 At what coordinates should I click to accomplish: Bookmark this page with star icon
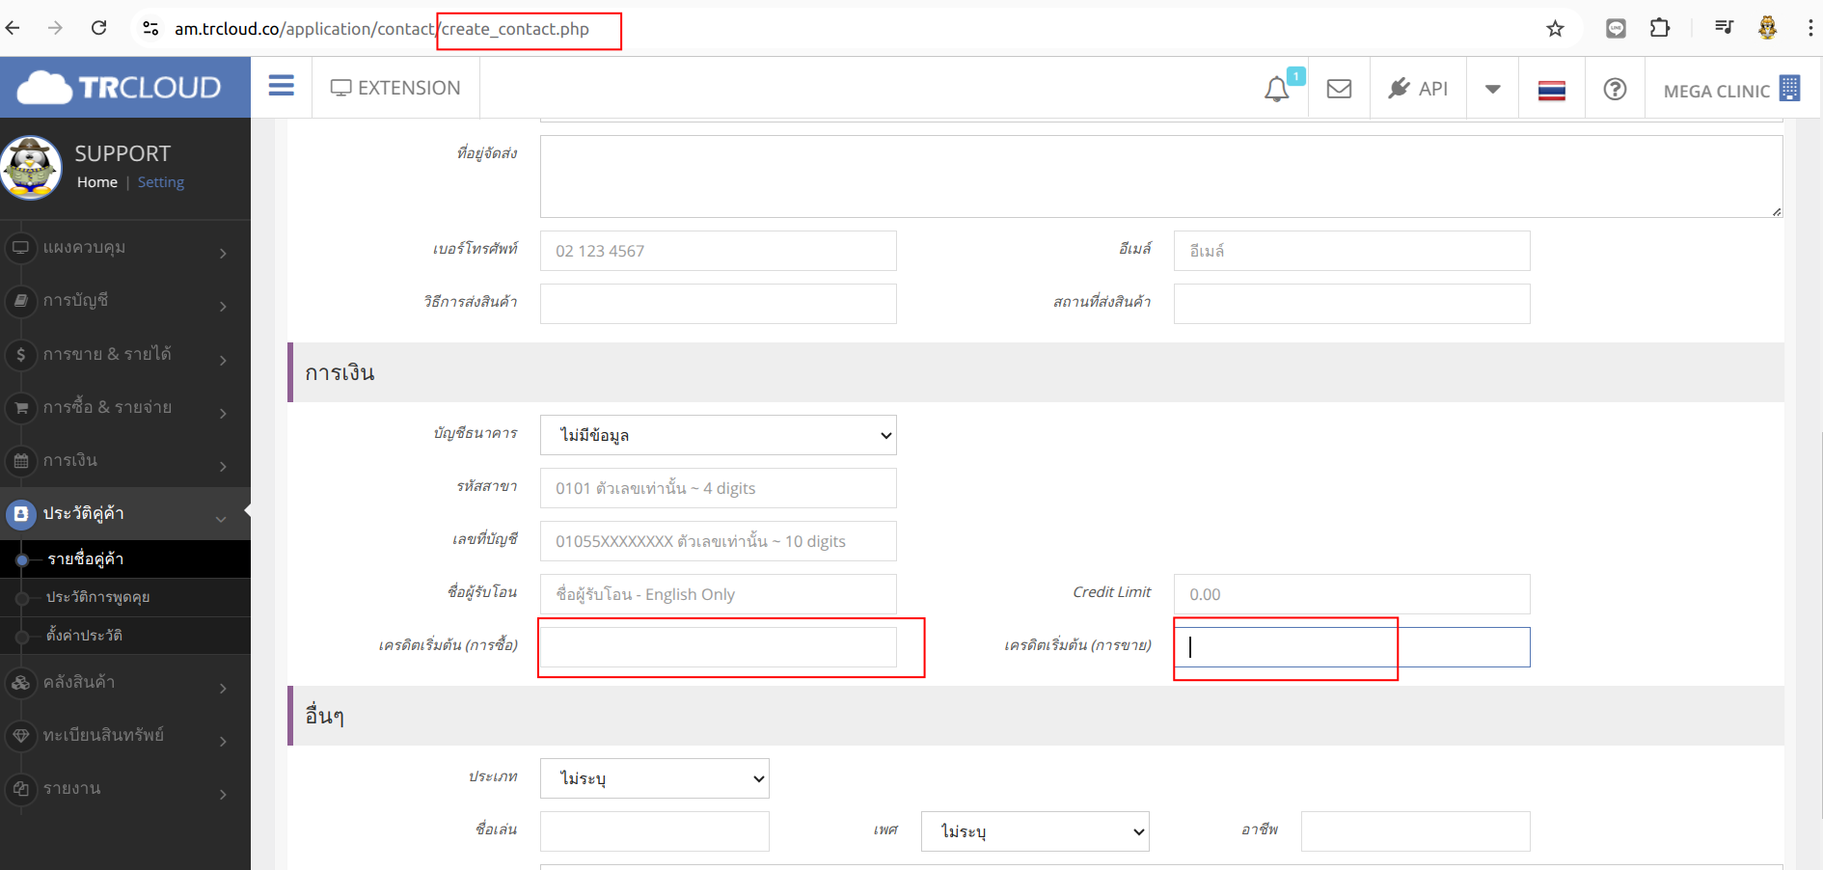tap(1555, 29)
